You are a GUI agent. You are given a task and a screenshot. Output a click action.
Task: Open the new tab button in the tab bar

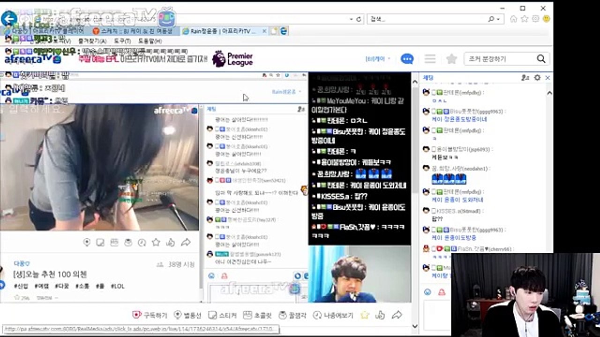click(273, 31)
